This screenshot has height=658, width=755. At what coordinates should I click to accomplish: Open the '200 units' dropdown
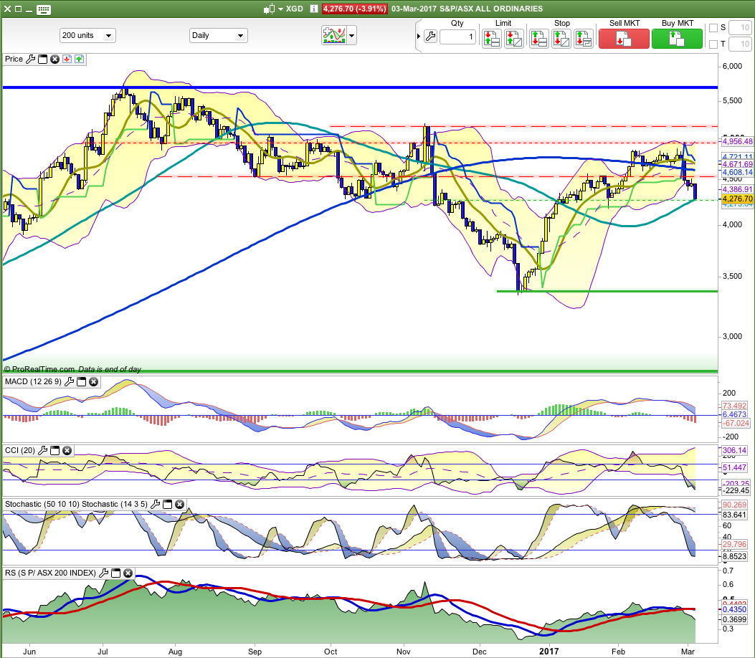tap(87, 36)
